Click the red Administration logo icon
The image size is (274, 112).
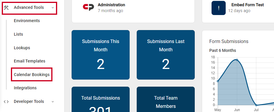88,7
